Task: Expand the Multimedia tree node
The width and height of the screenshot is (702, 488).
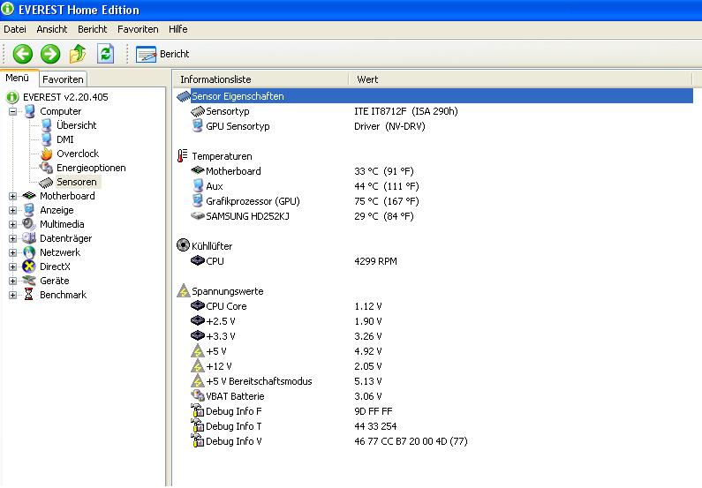Action: click(x=13, y=224)
